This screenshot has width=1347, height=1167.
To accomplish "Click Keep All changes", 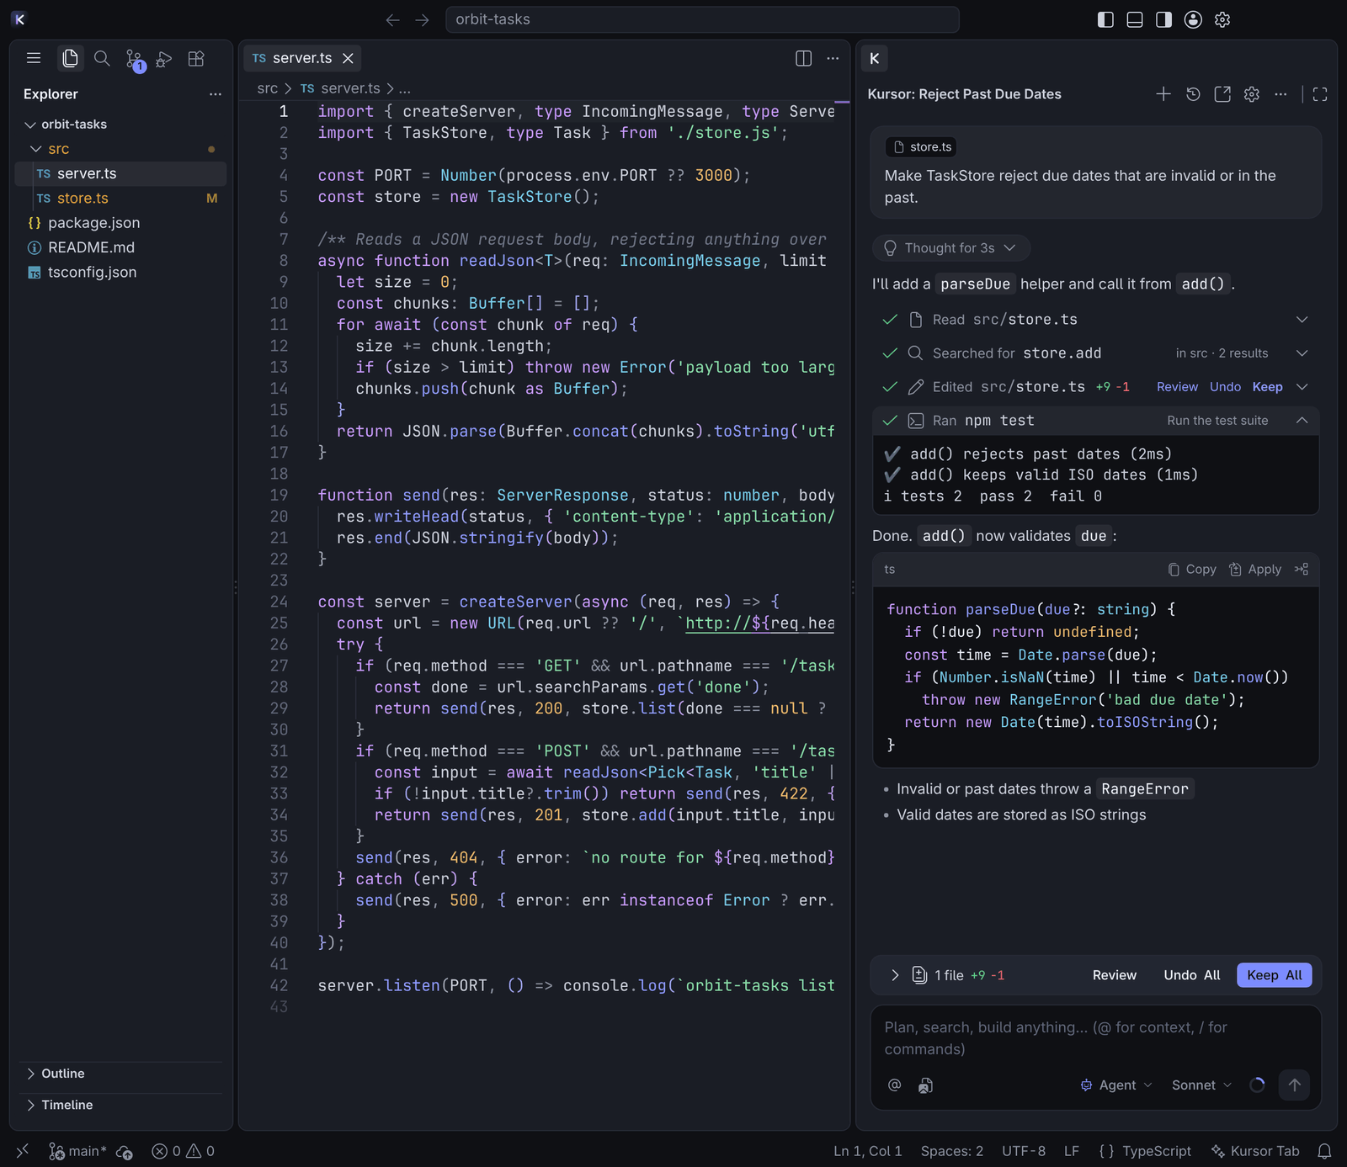I will (1274, 975).
